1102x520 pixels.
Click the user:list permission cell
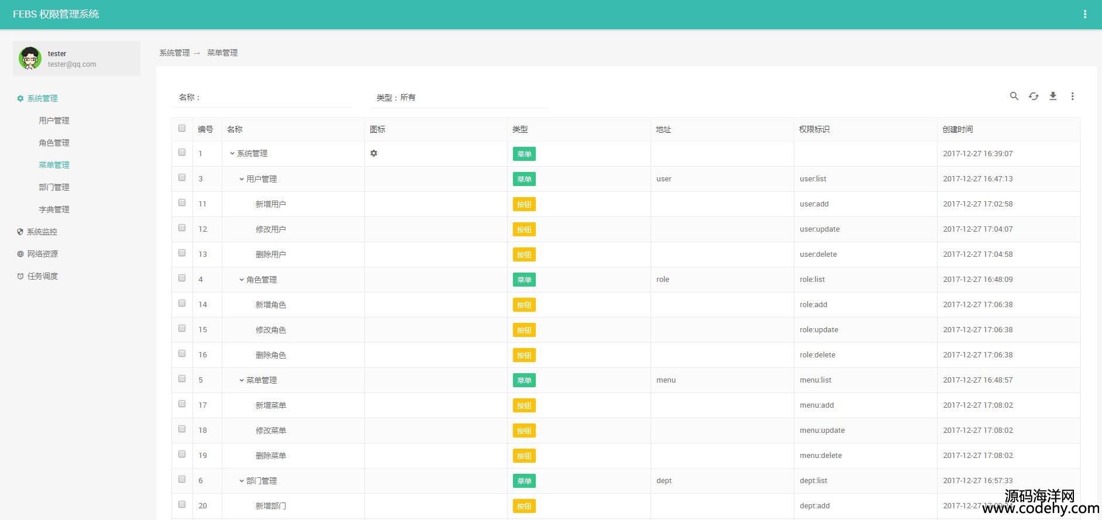pyautogui.click(x=813, y=179)
